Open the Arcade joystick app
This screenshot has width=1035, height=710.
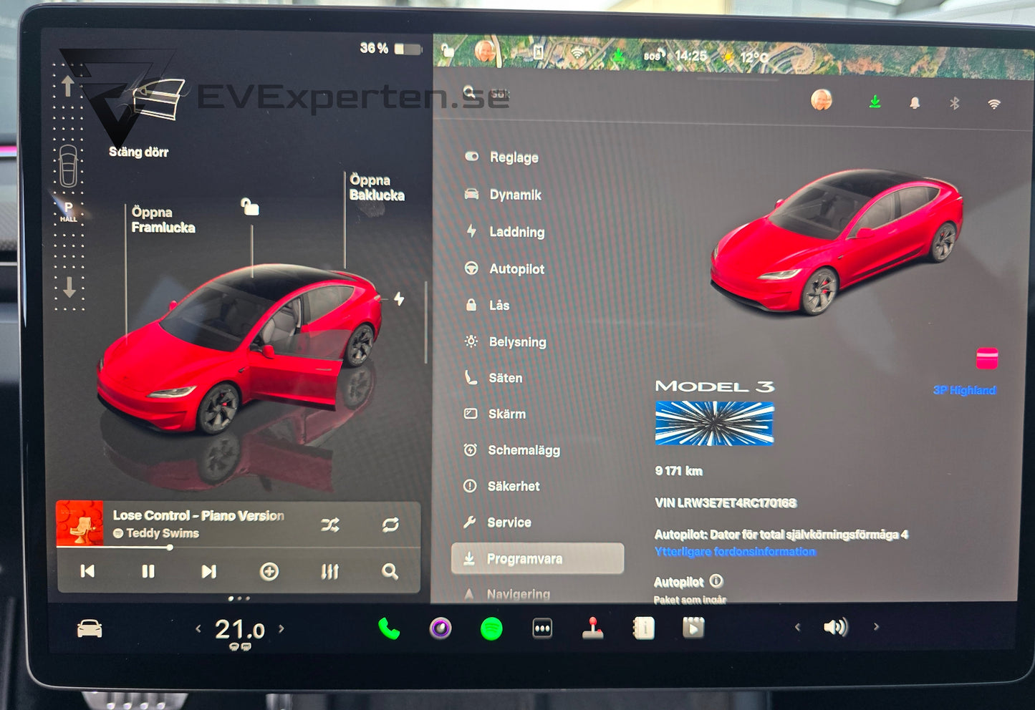click(592, 628)
